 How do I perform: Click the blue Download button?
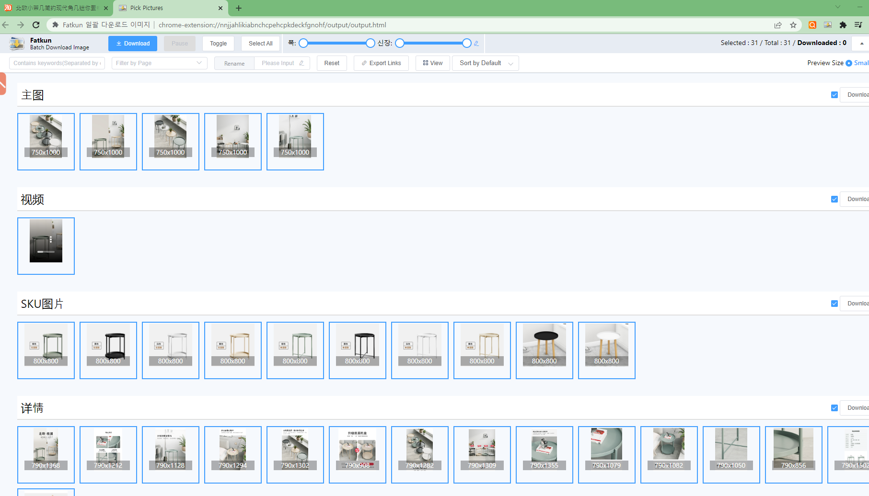click(133, 44)
